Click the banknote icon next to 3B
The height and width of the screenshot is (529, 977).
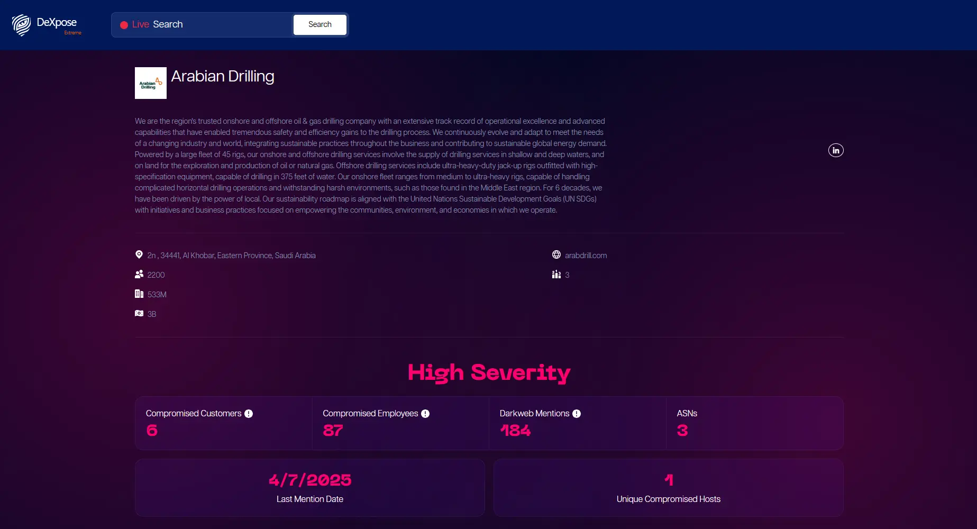point(139,313)
